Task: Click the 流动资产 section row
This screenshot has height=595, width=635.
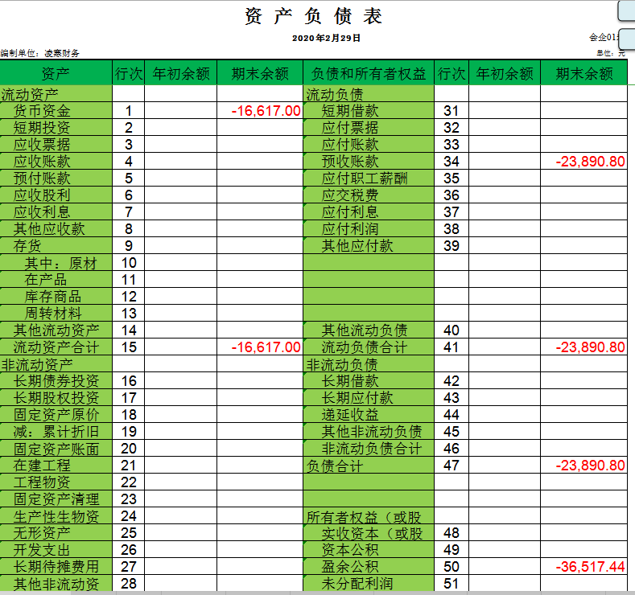Action: pos(56,94)
